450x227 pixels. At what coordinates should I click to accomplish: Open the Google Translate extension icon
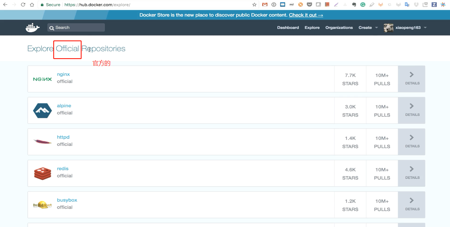click(407, 5)
